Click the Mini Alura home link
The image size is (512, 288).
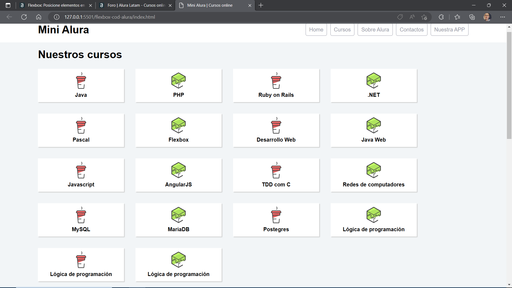pyautogui.click(x=64, y=30)
